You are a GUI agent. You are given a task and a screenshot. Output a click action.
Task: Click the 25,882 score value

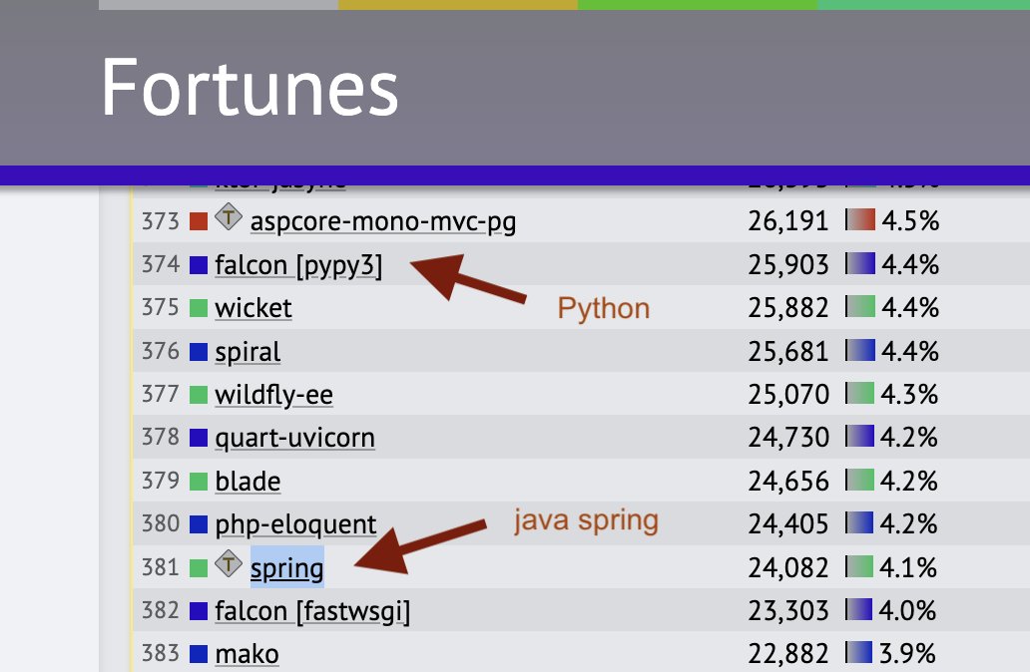coord(788,308)
